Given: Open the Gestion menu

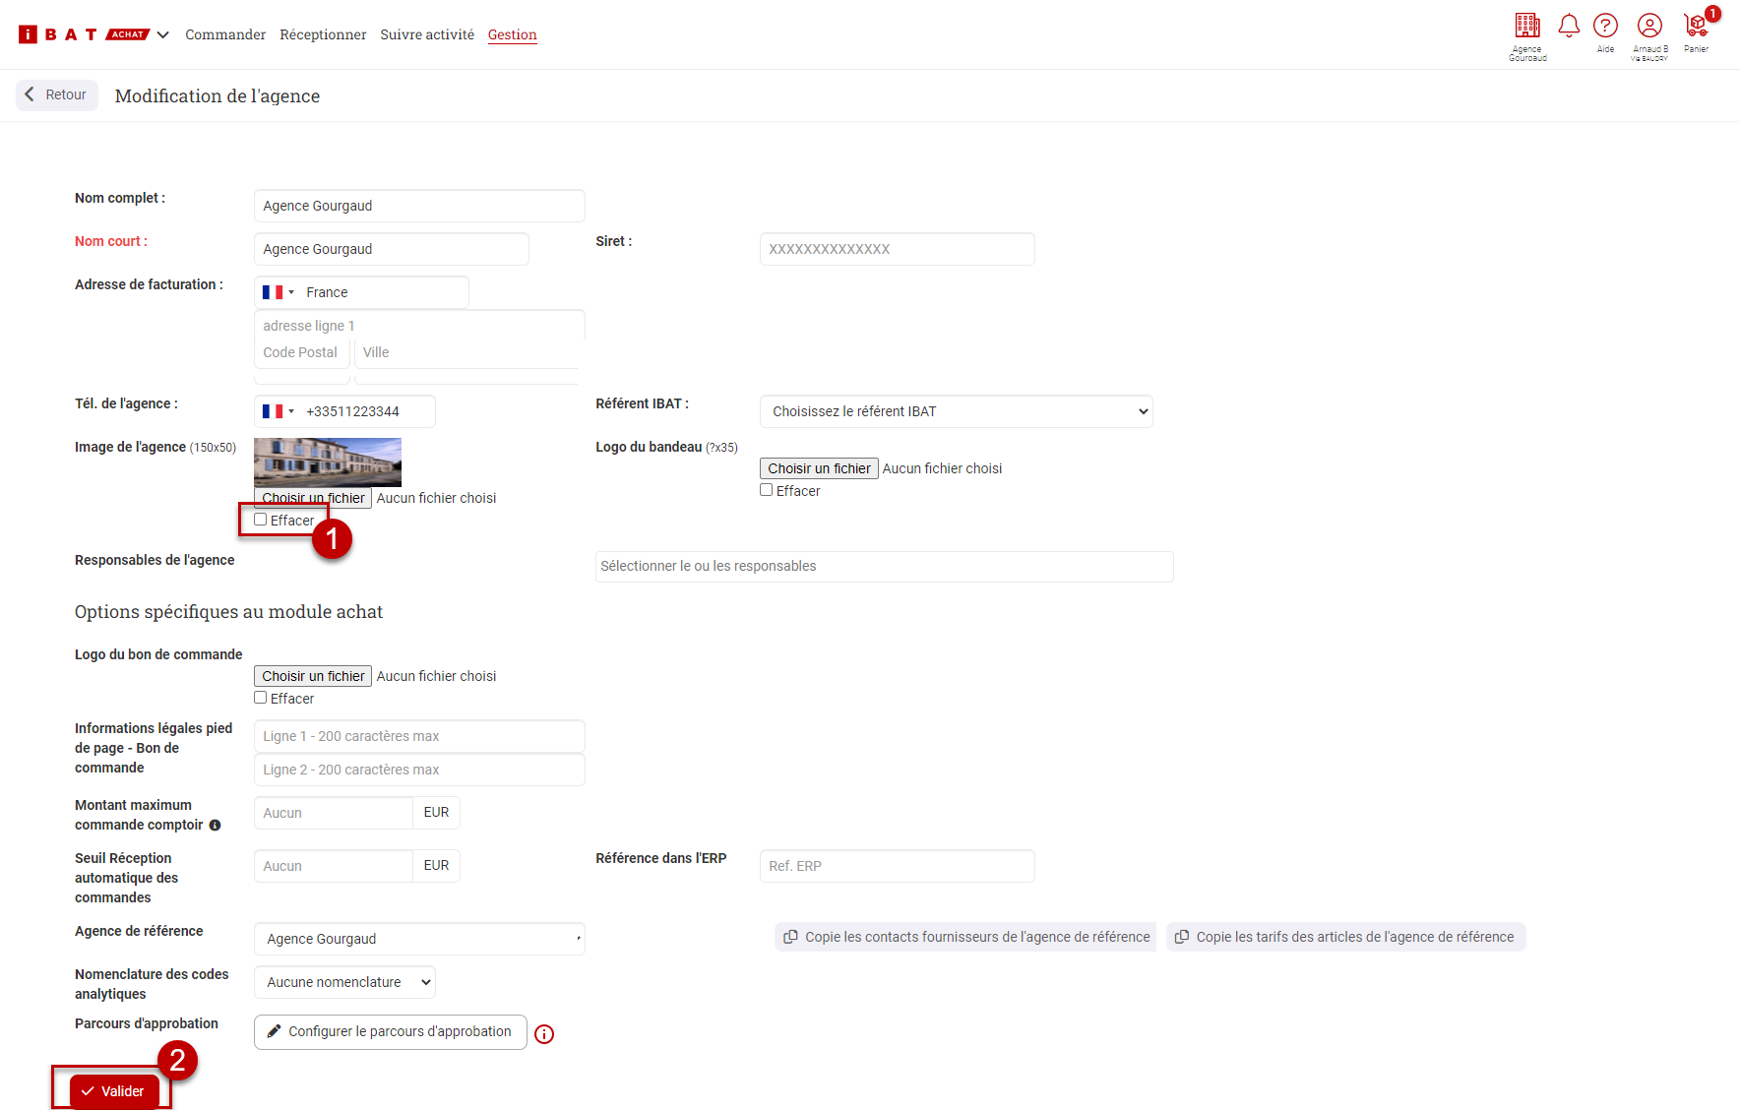Looking at the screenshot, I should point(512,34).
